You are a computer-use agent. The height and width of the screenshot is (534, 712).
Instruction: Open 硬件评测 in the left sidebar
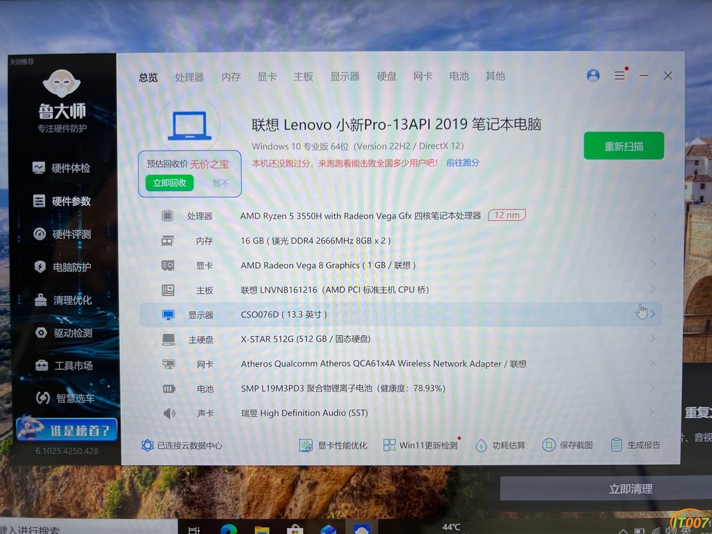[62, 234]
